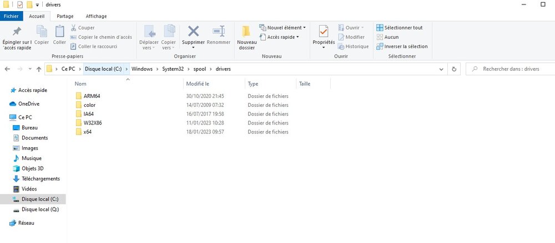This screenshot has height=243, width=555.
Task: Expand the Accès rapide ribbon dropdown
Action: coord(282,37)
